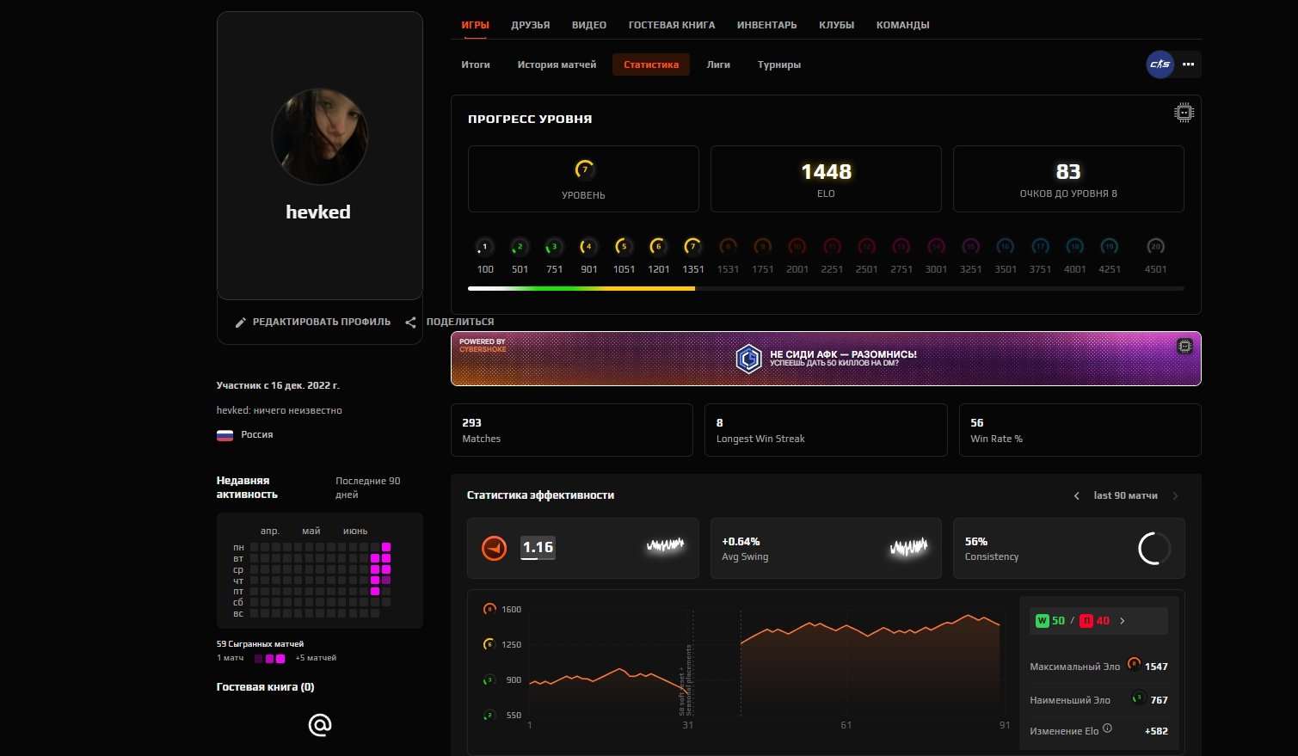Click the level 20 badge labeled 4501
The image size is (1298, 756).
[x=1155, y=247]
